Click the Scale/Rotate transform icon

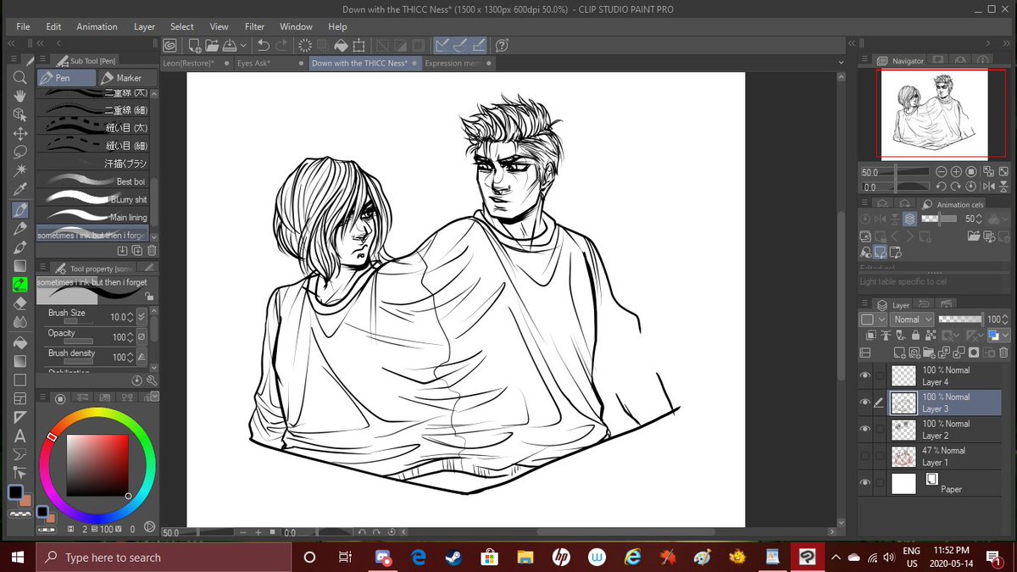[358, 45]
